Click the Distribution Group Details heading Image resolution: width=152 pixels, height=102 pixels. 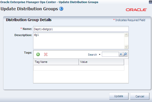point(29,20)
